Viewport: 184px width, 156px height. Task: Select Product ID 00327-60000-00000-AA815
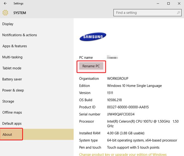[x=128, y=107]
